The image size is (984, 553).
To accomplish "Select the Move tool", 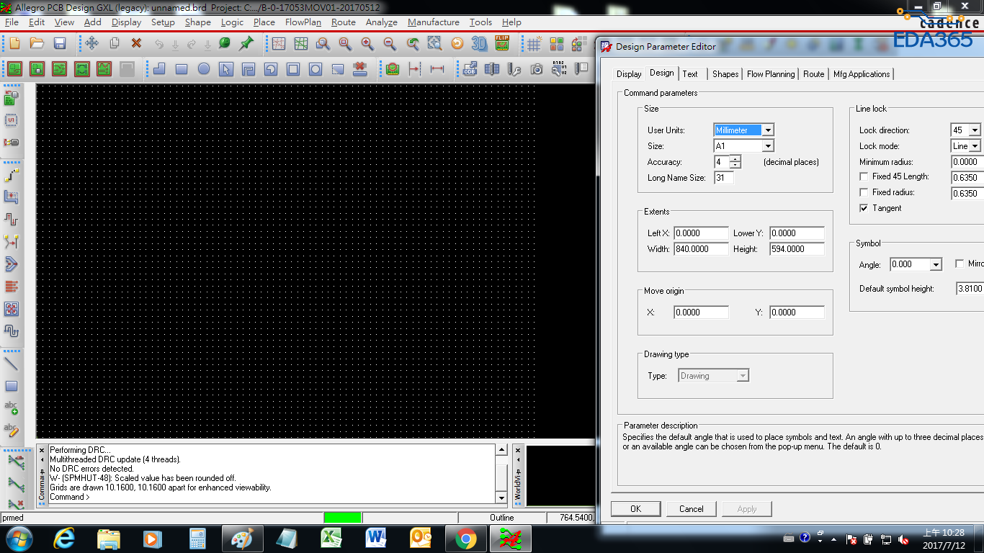I will [x=92, y=44].
